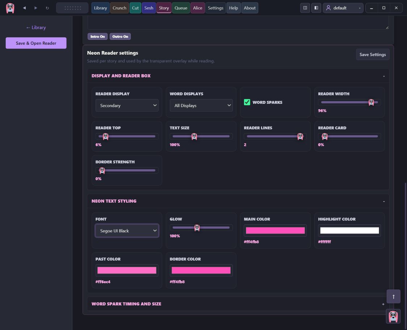This screenshot has height=330, width=407.
Task: Click the forward navigation arrow icon
Action: click(36, 8)
